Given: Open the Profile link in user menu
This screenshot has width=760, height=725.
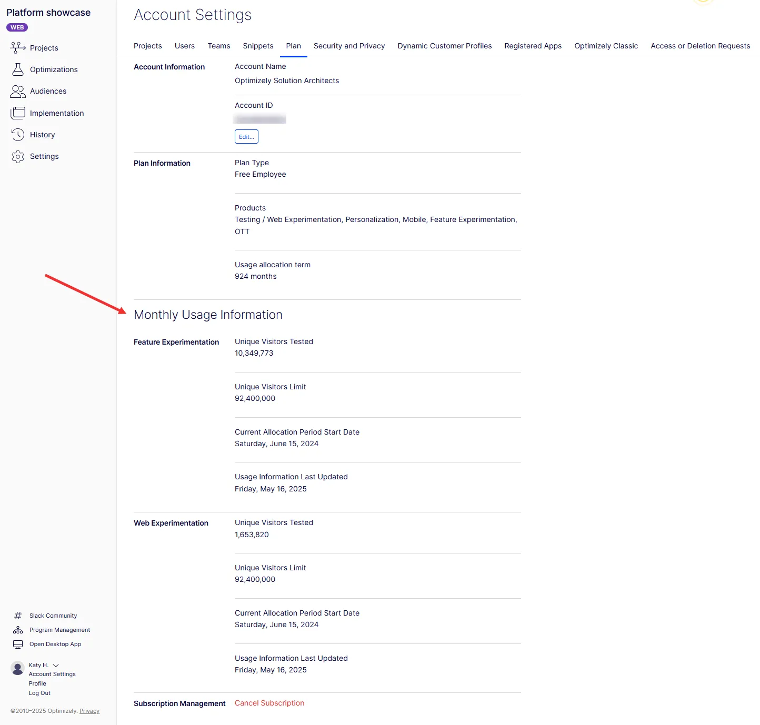Looking at the screenshot, I should (x=37, y=683).
